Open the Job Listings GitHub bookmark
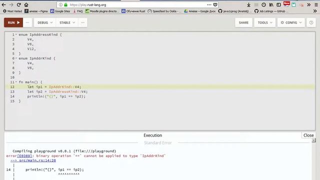 point(271,11)
